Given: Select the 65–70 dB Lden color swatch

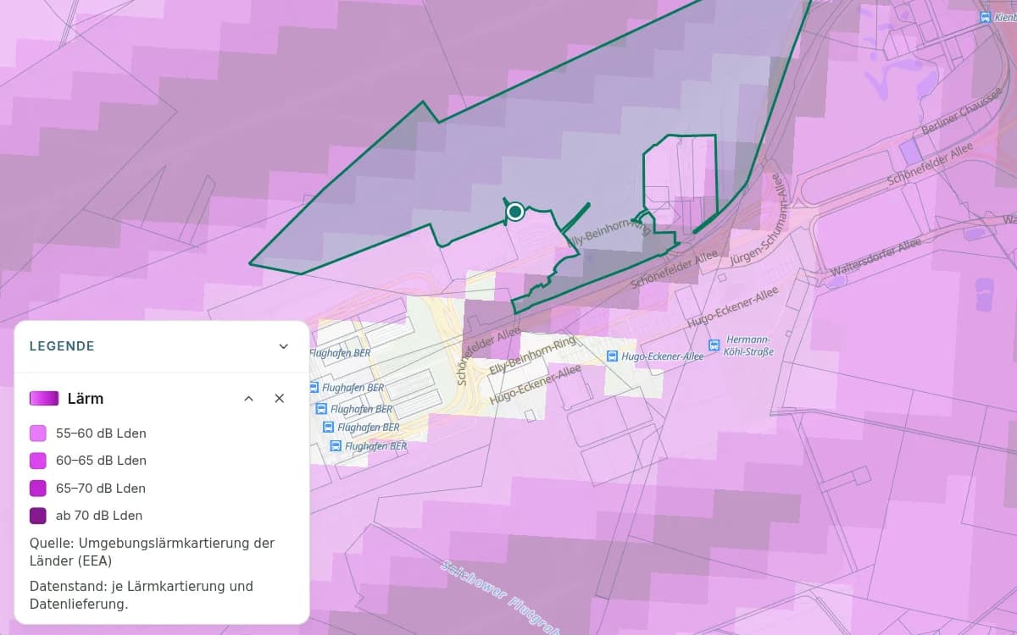Looking at the screenshot, I should (x=38, y=489).
